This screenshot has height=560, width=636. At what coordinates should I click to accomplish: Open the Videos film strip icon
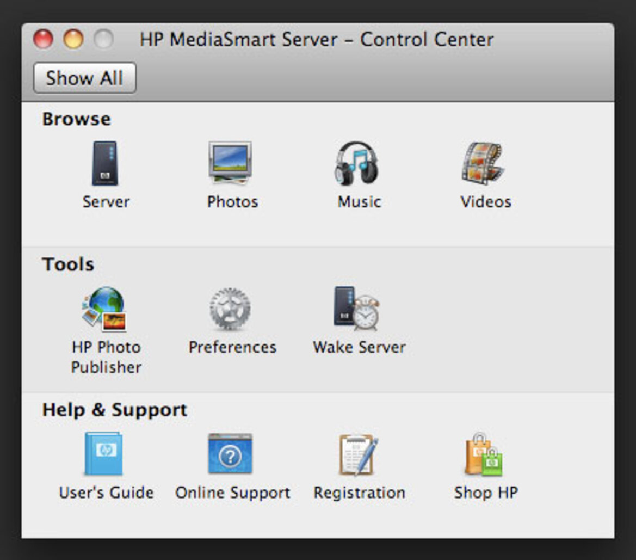click(483, 163)
